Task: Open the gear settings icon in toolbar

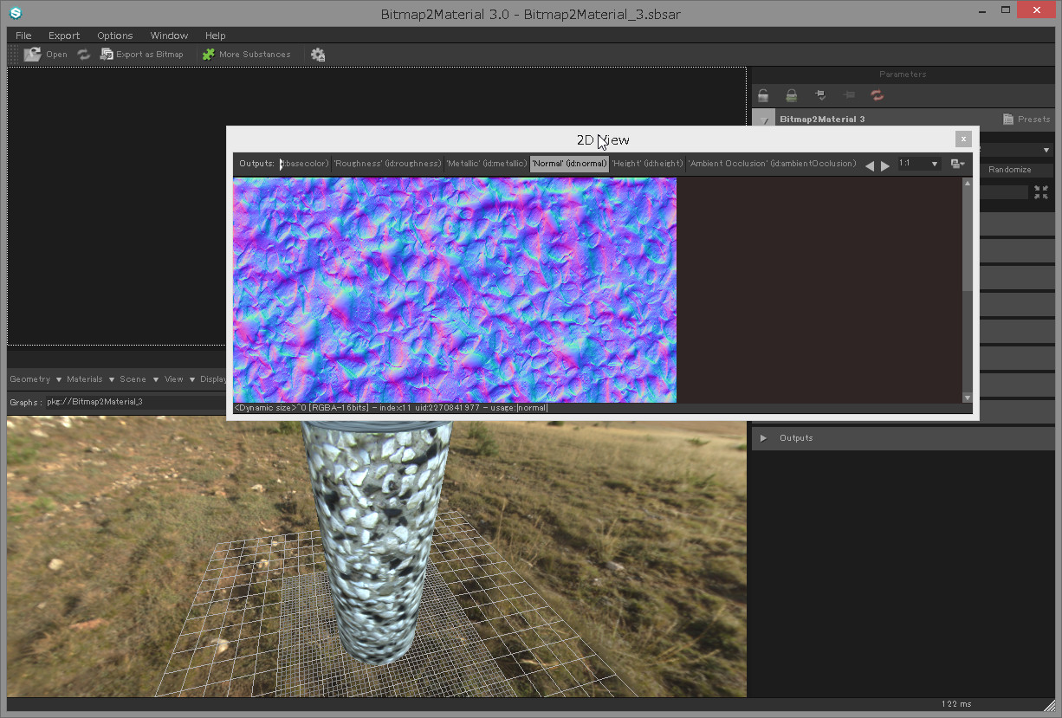Action: [x=318, y=55]
